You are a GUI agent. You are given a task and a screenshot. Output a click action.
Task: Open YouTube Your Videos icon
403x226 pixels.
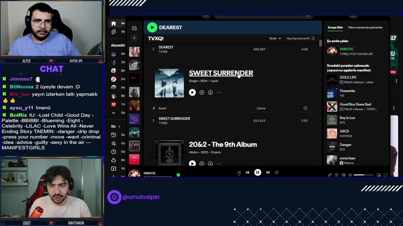[x=114, y=169]
